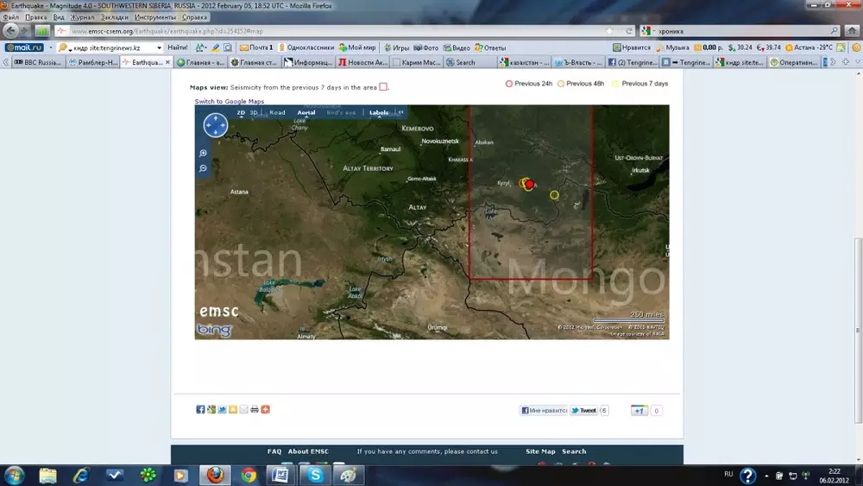Viewport: 863px width, 486px height.
Task: Open Skype from the Windows taskbar
Action: coord(315,475)
